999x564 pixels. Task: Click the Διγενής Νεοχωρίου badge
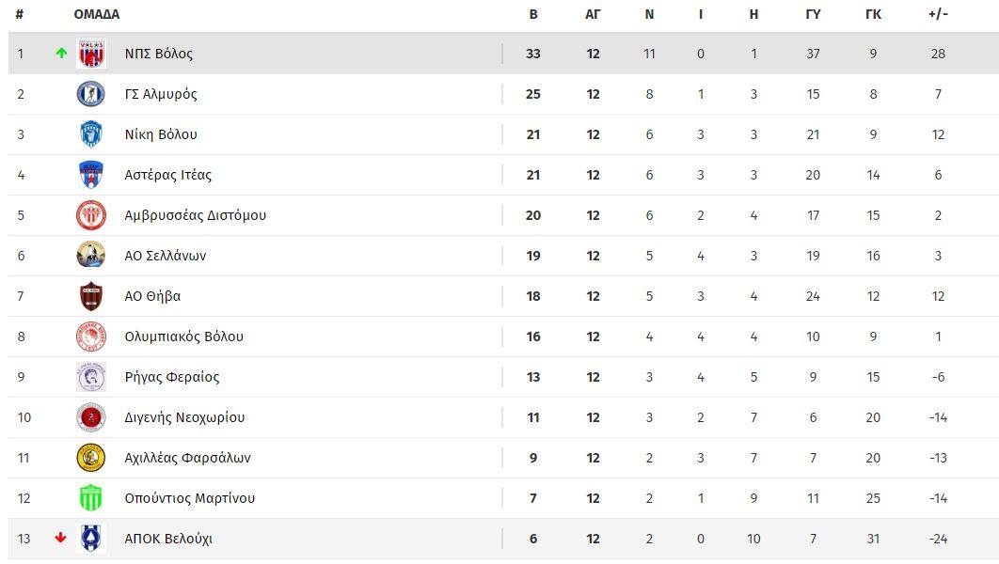(91, 417)
